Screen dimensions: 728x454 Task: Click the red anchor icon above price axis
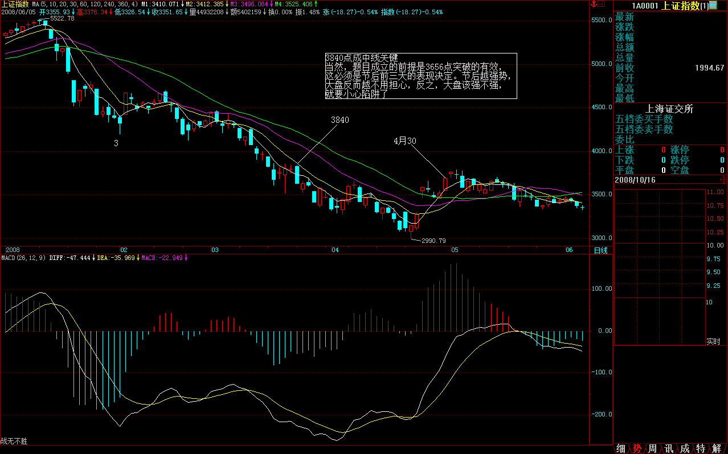point(594,5)
